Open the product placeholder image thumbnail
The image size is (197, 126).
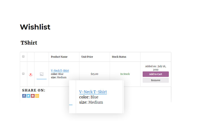pos(42,74)
